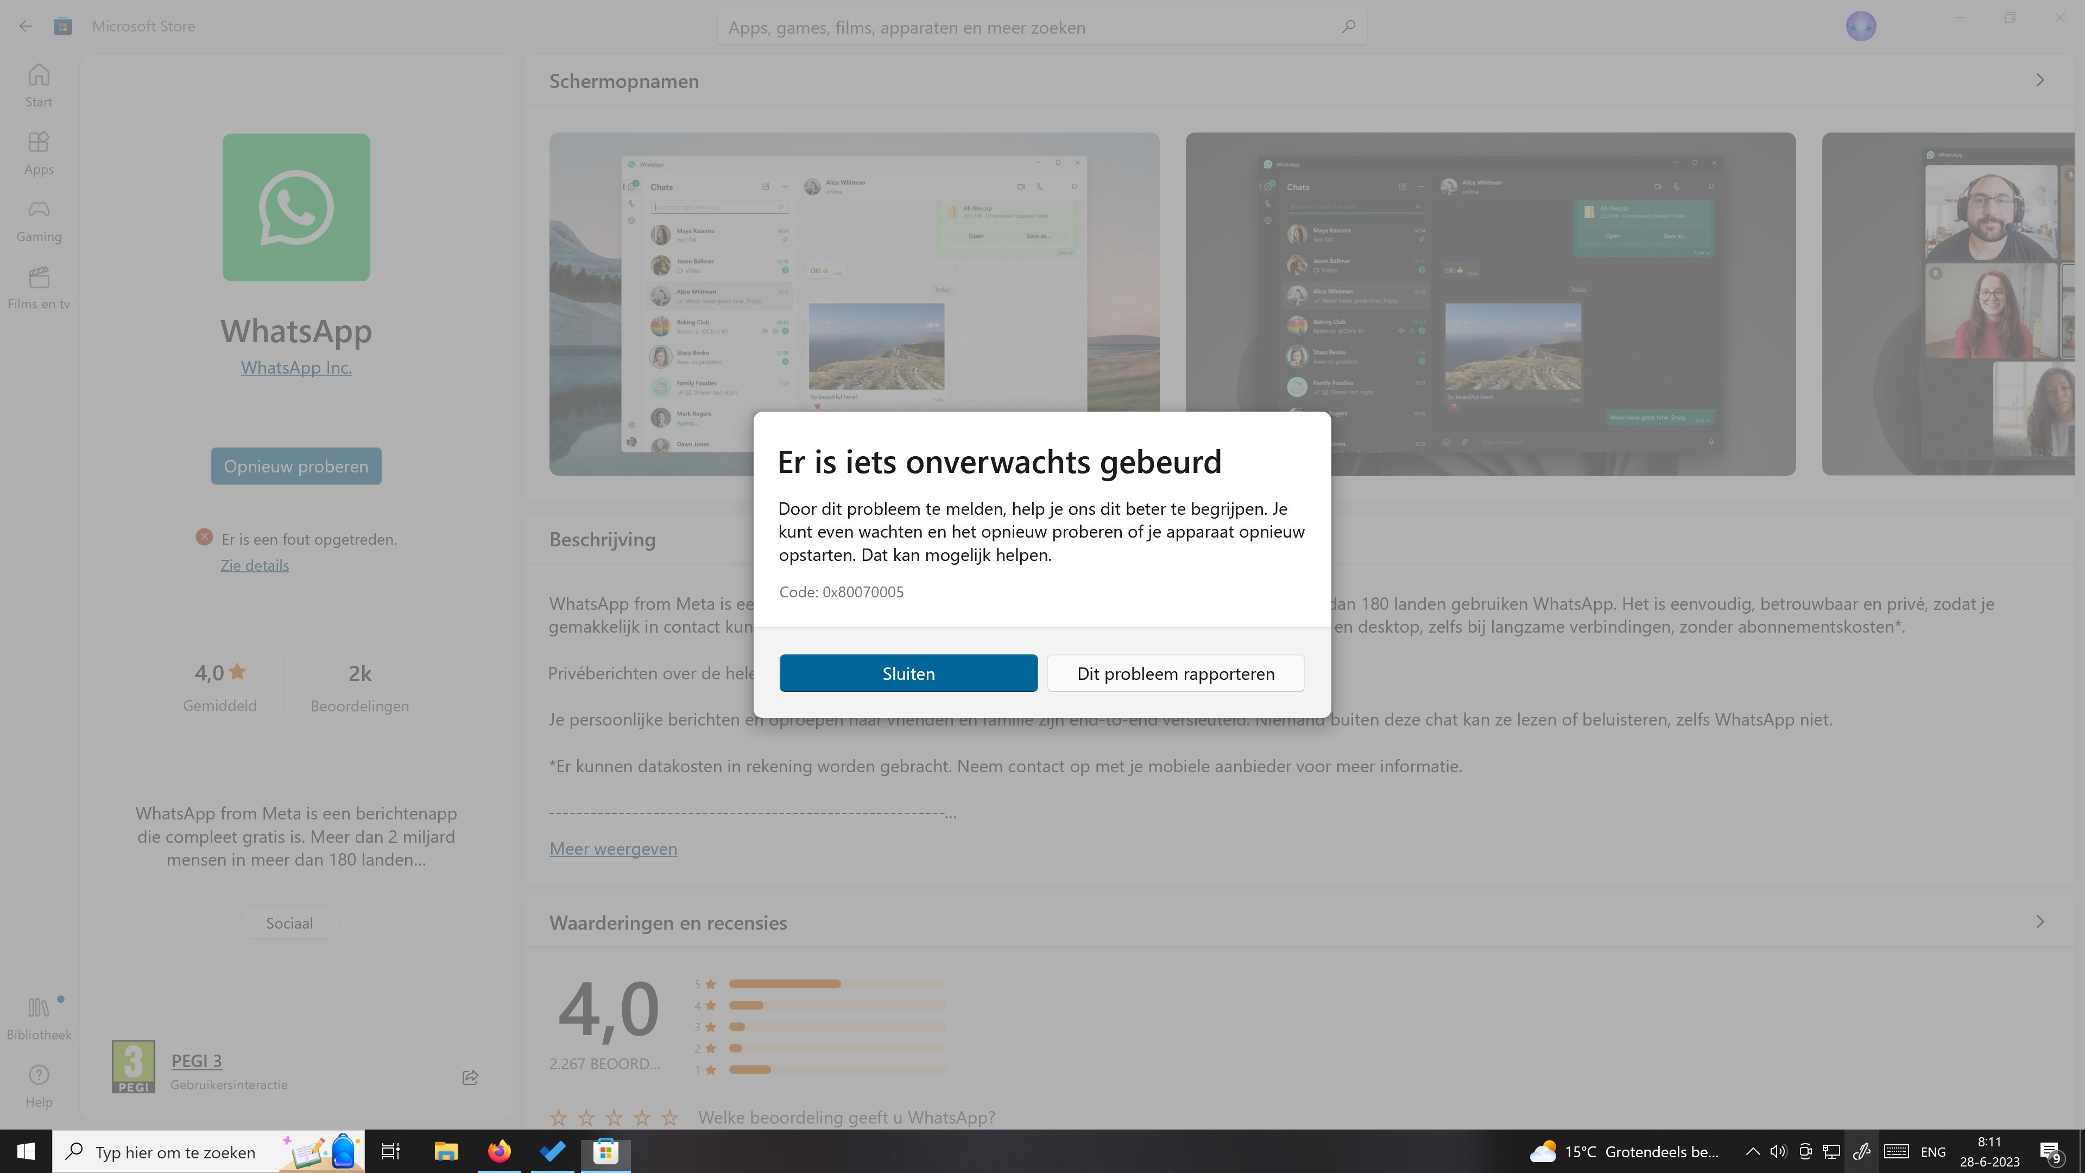Click the Microsoft Store taskbar icon

[x=606, y=1151]
